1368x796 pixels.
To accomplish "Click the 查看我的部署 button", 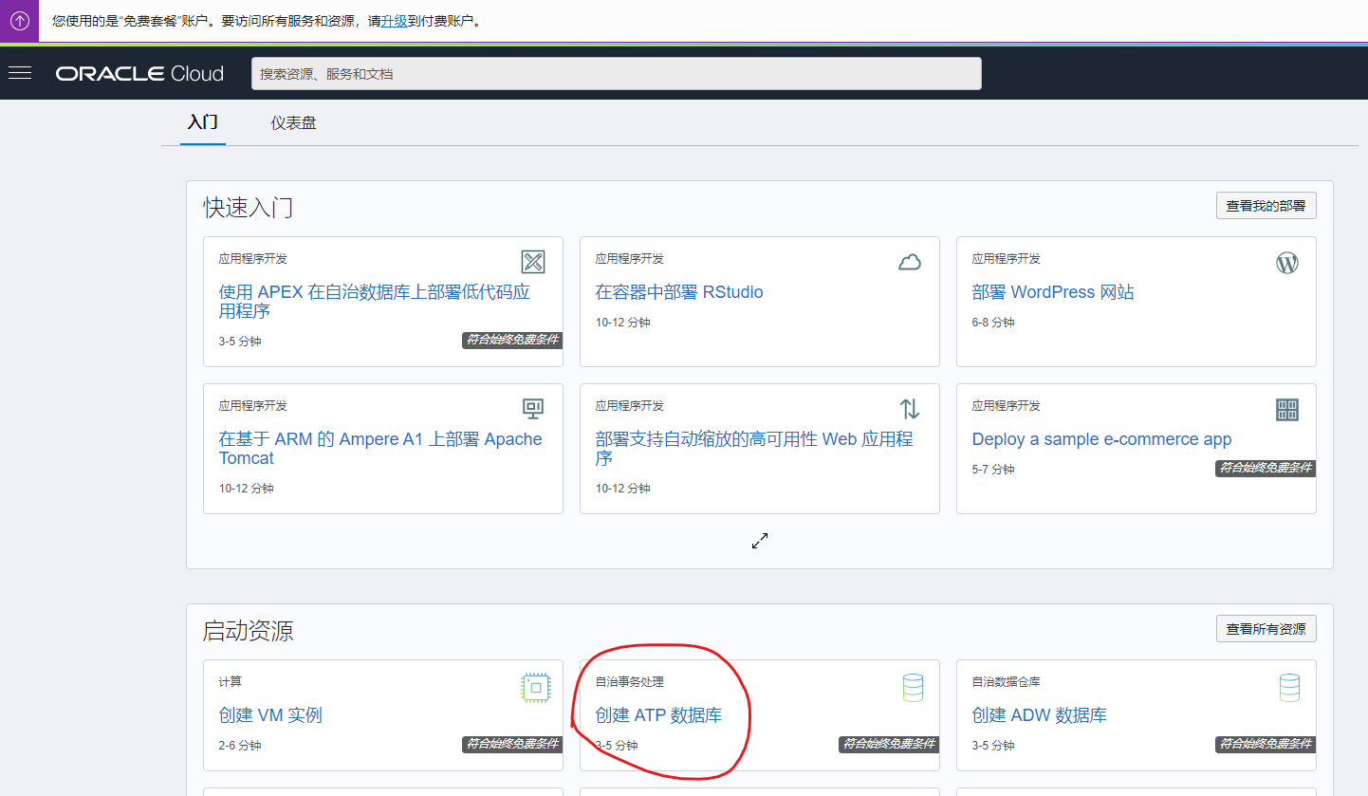I will [x=1266, y=206].
